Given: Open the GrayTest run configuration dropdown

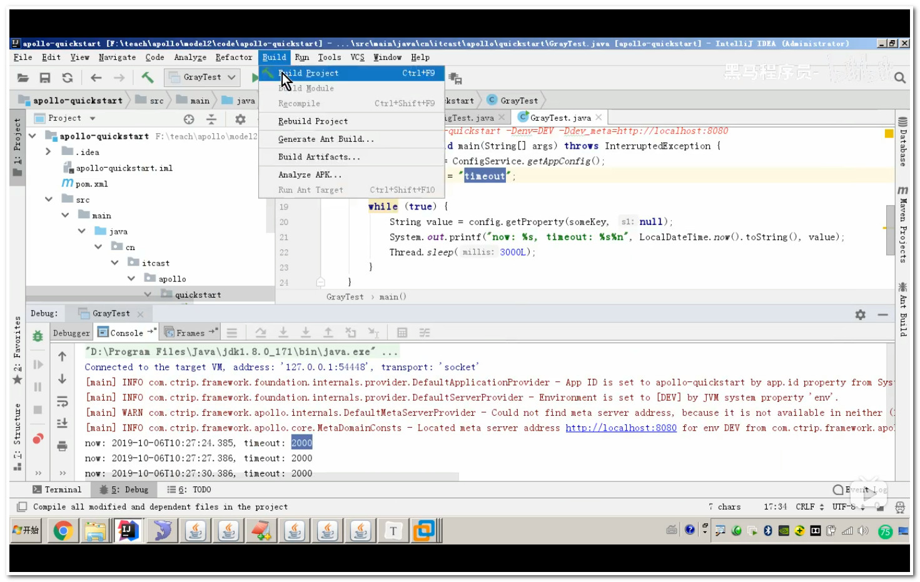Looking at the screenshot, I should point(203,77).
